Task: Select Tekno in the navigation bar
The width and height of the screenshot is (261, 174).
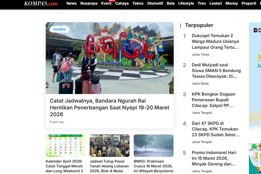Action: tap(138, 3)
